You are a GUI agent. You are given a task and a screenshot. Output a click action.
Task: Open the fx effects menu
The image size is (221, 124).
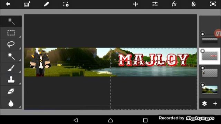tap(174, 4)
